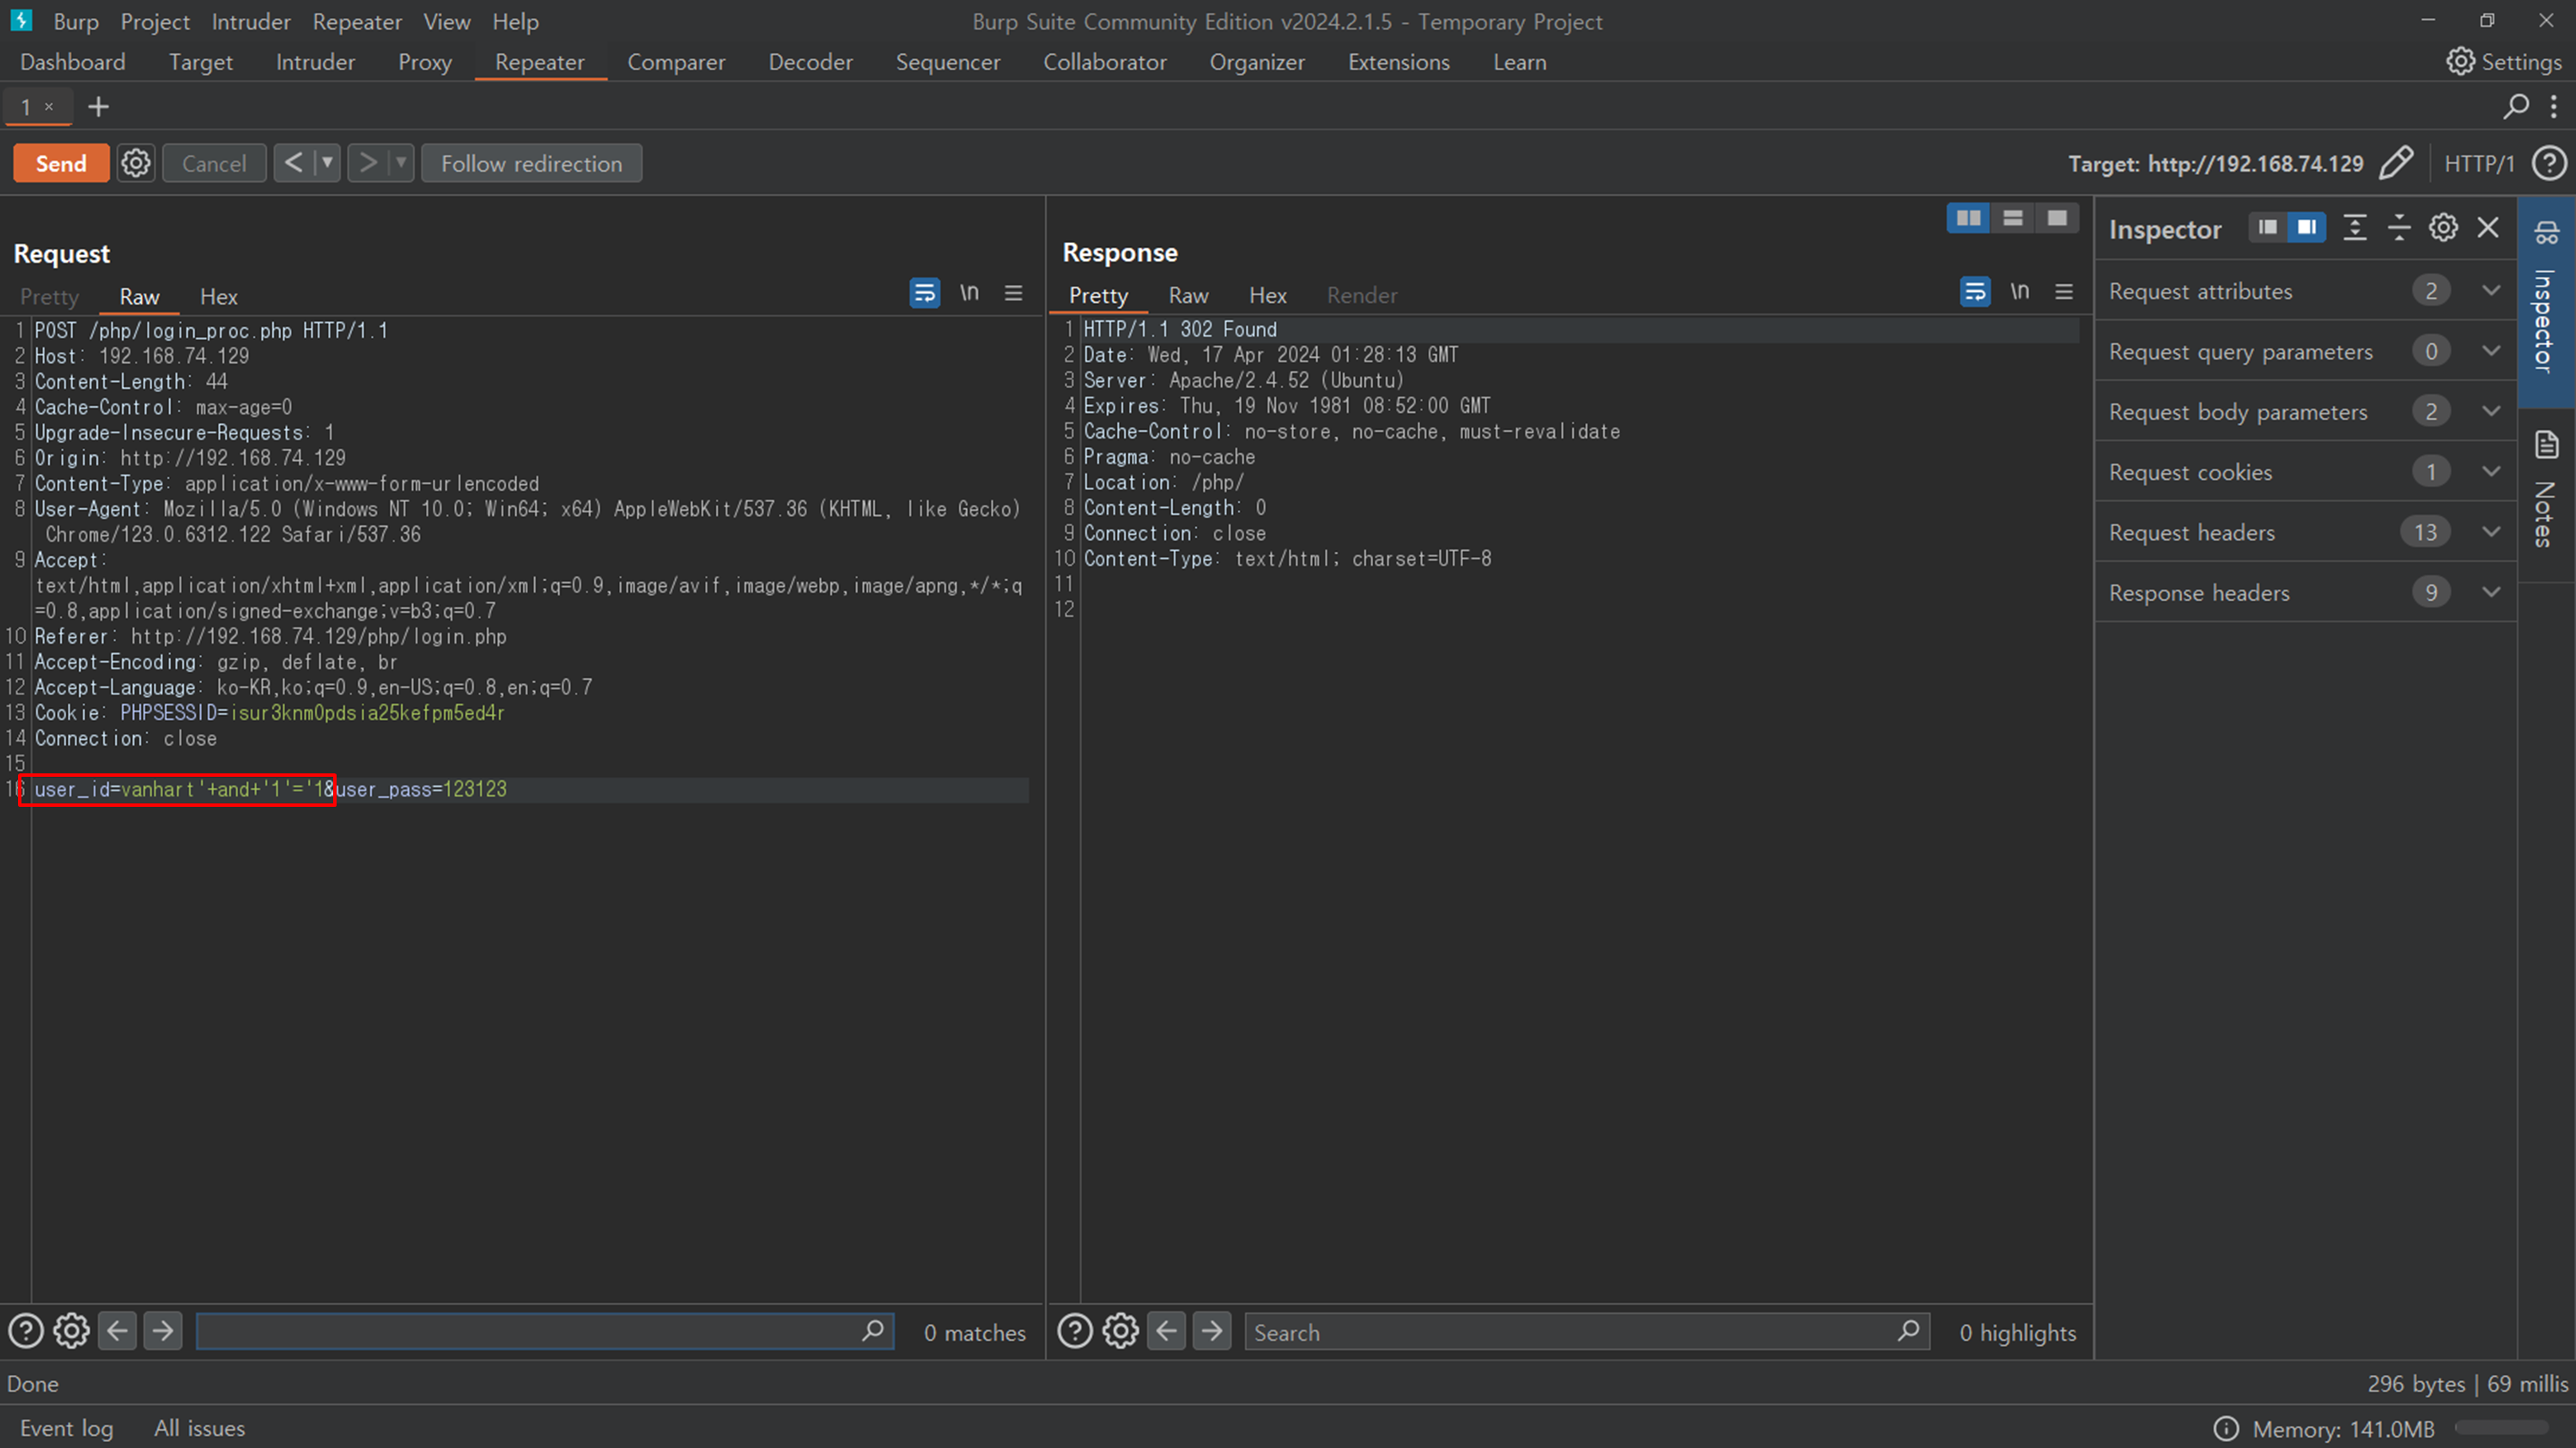The image size is (2576, 1448).
Task: Open request search help icon
Action: [x=26, y=1331]
